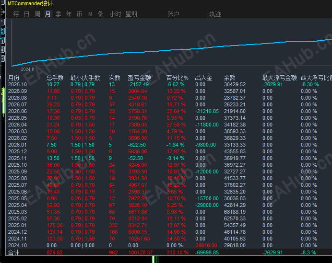The image size is (332, 263).
Task: Click the lot range 0.79 | 1.59
Action: click(83, 239)
